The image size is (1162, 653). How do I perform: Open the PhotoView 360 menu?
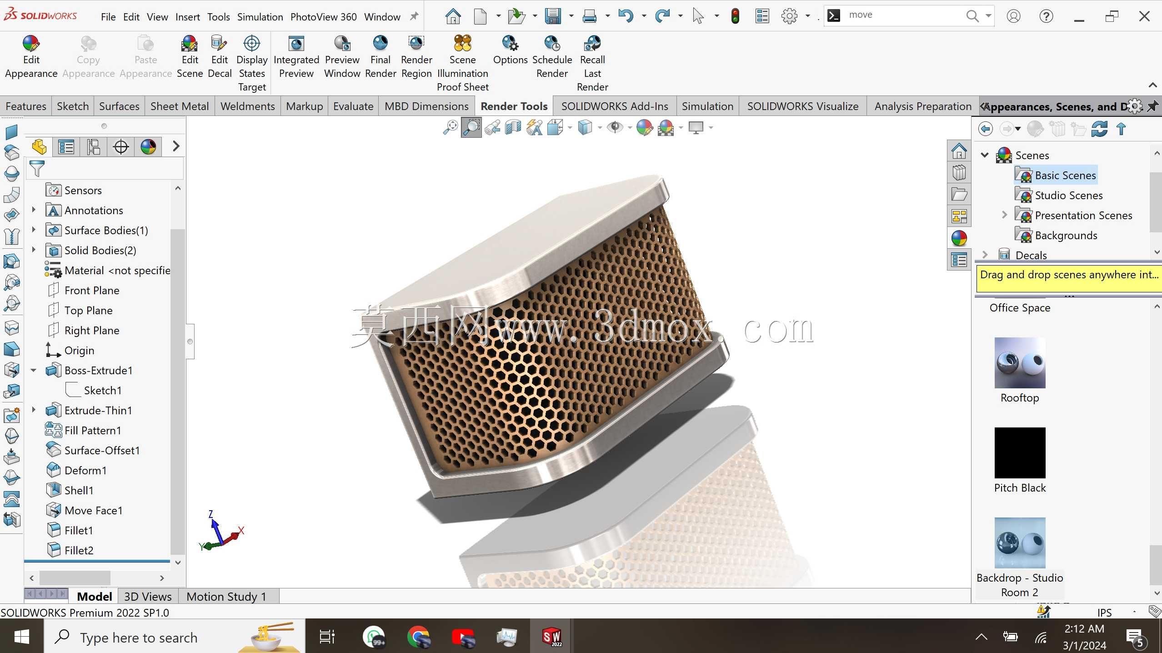coord(323,17)
